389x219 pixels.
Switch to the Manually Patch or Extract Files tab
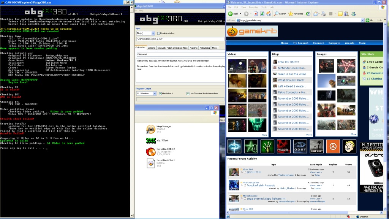click(x=172, y=48)
